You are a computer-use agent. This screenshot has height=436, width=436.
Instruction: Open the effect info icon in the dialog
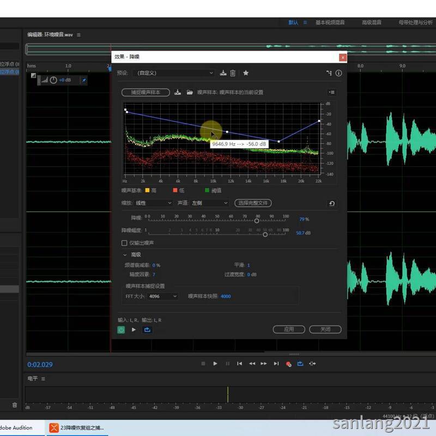click(x=338, y=73)
